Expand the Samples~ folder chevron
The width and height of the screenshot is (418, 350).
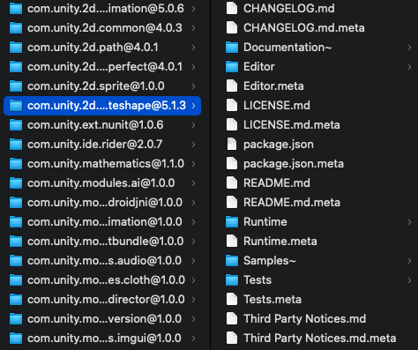click(409, 261)
